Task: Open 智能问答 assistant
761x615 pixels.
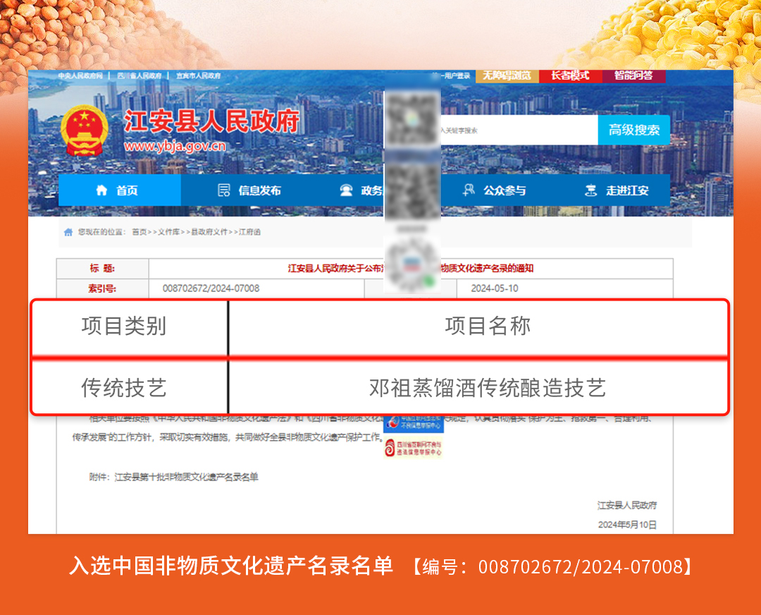Action: click(x=633, y=75)
